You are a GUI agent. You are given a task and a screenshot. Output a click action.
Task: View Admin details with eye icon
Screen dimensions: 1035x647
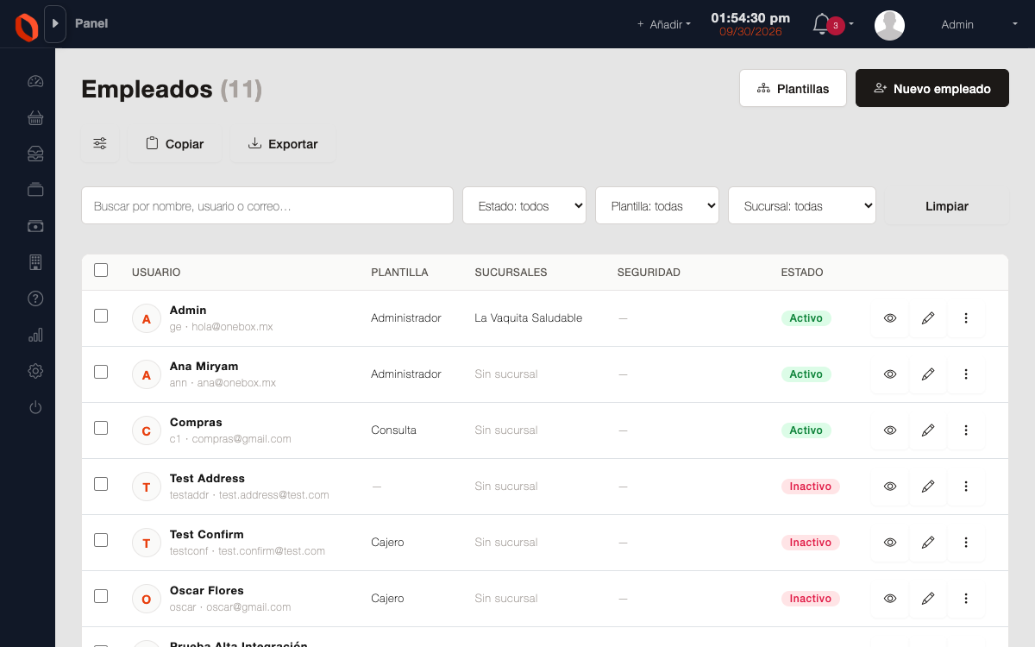(x=890, y=318)
